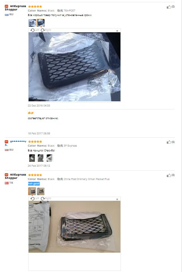The width and height of the screenshot is (182, 272).
Task: Open third photo thumbnail of SF Express review
Action: [49, 158]
